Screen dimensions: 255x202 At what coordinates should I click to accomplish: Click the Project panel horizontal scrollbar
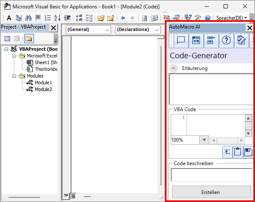(24, 197)
